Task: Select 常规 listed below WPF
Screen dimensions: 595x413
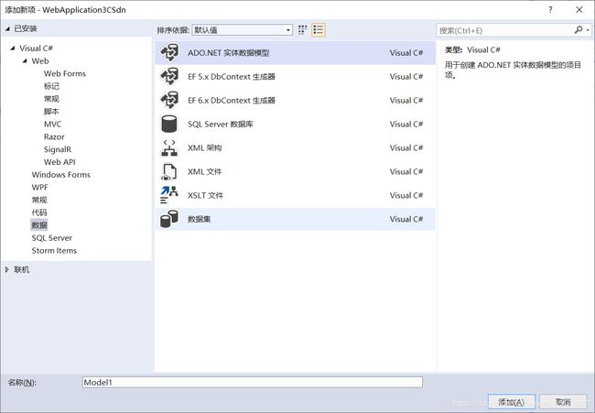Action: pos(39,200)
